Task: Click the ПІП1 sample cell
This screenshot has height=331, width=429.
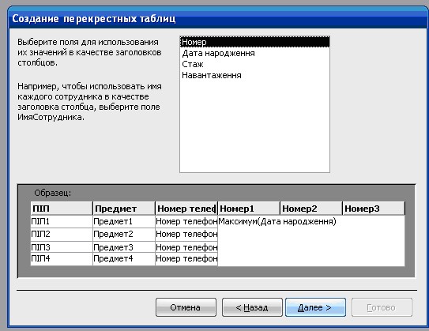Action: pos(62,221)
